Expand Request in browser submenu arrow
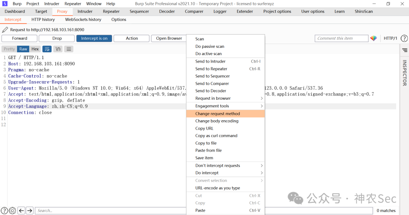The height and width of the screenshot is (215, 409). [x=262, y=99]
